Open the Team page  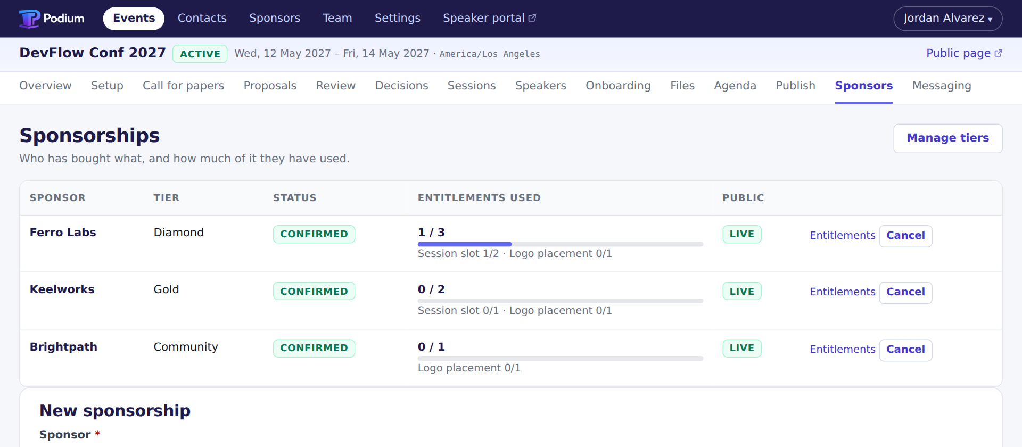tap(337, 18)
